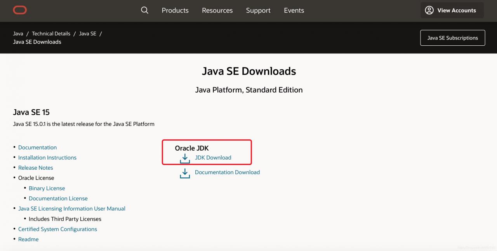Open the search magnifier icon
Image resolution: width=497 pixels, height=251 pixels.
click(144, 10)
